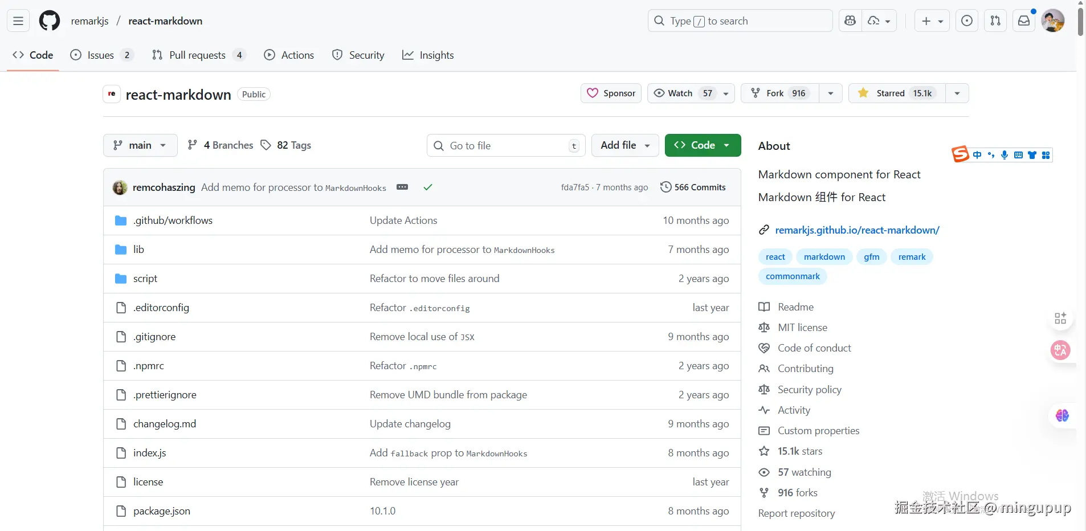View the green check commit status
Image resolution: width=1086 pixels, height=531 pixels.
pos(428,187)
